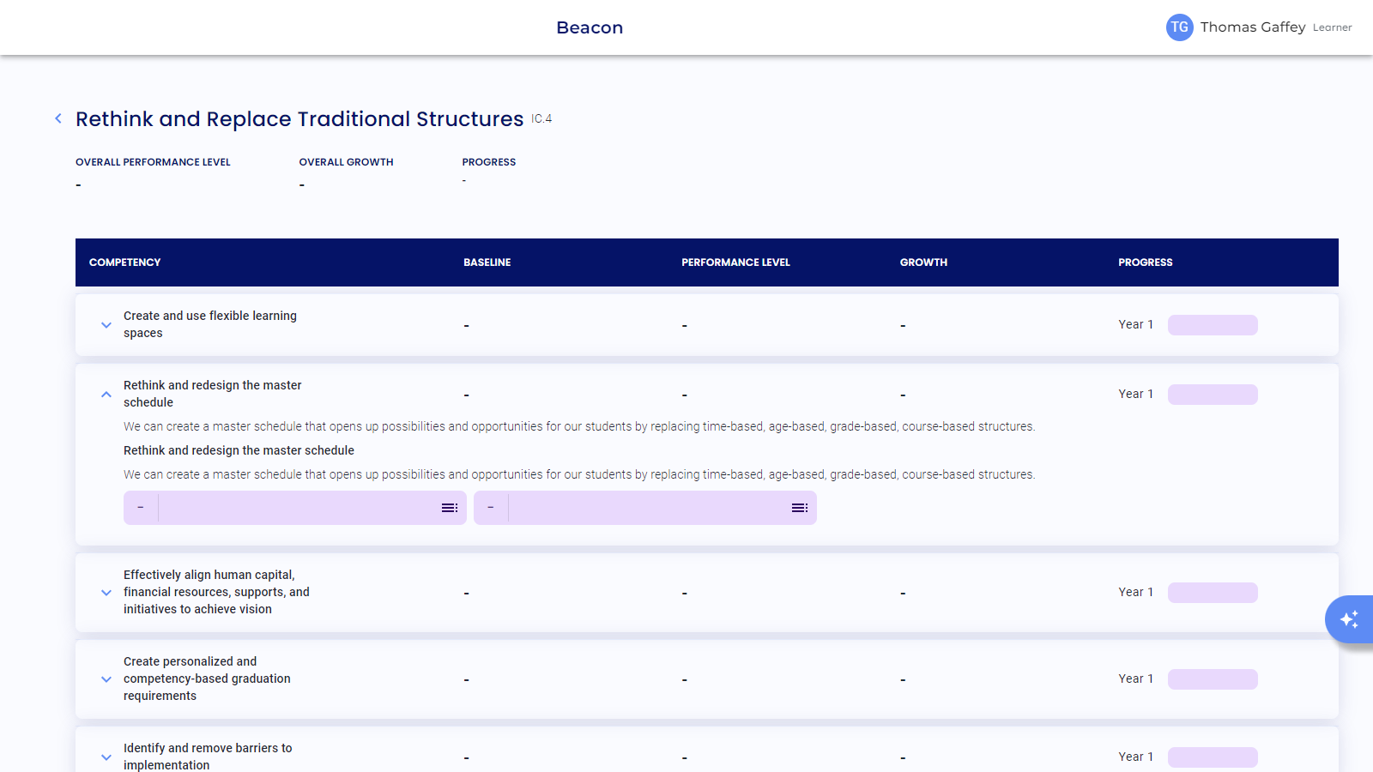Image resolution: width=1373 pixels, height=772 pixels.
Task: Click the Performance Level column header
Action: click(x=735, y=262)
